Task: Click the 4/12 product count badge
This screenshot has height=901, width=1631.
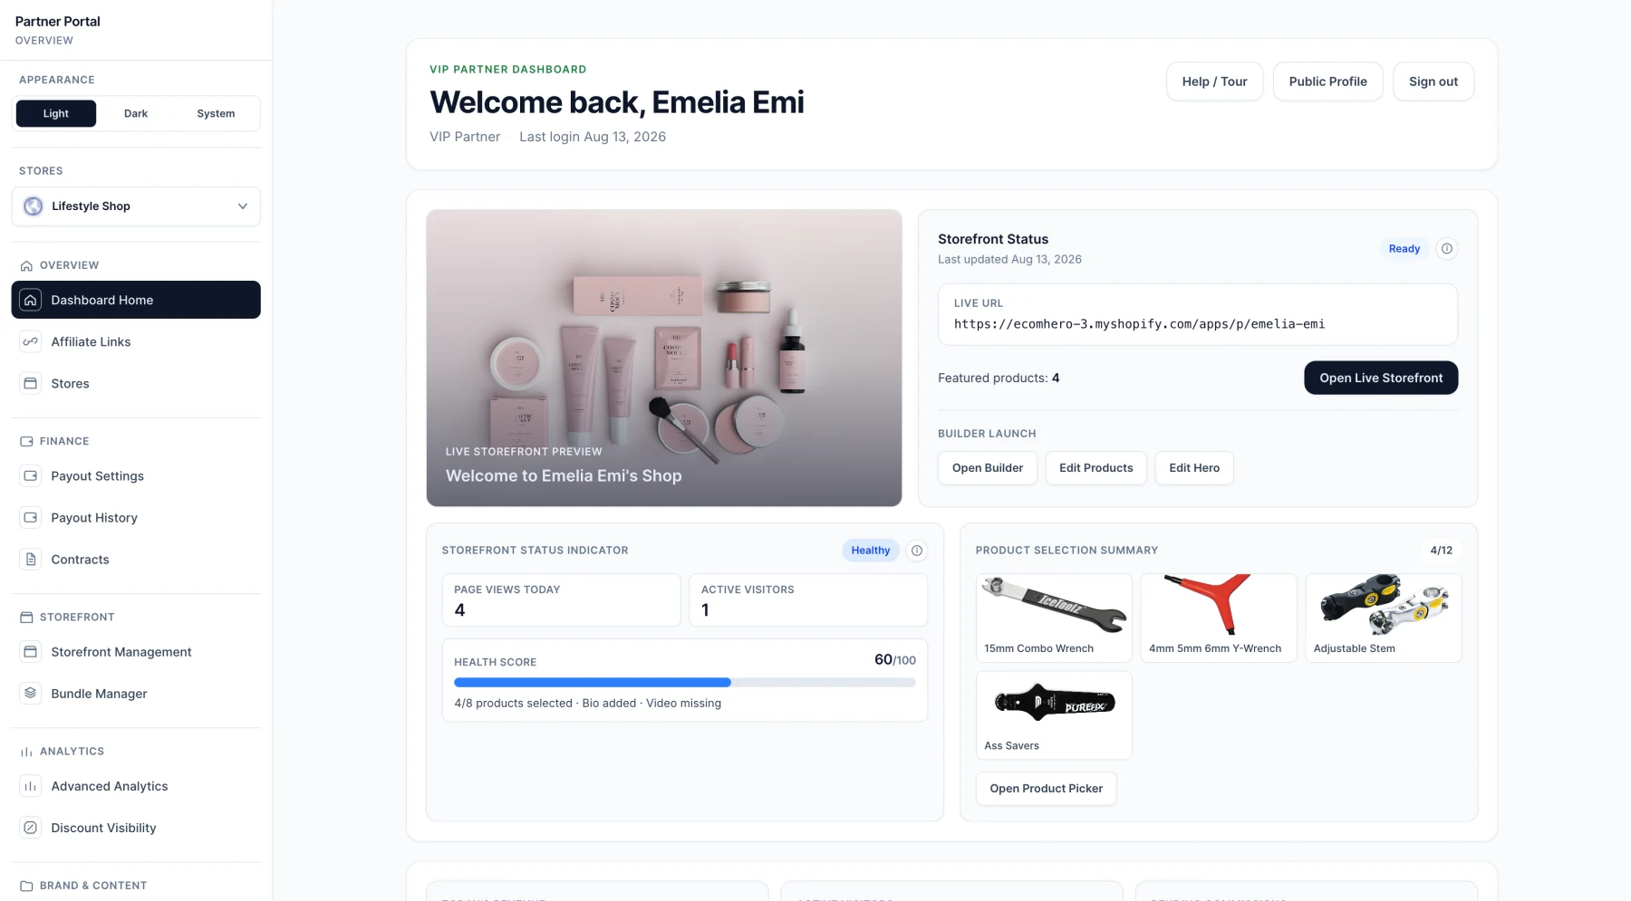Action: 1441,551
